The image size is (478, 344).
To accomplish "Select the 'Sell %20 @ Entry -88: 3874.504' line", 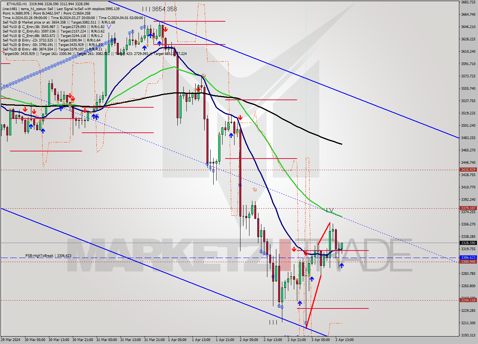I will point(52,49).
